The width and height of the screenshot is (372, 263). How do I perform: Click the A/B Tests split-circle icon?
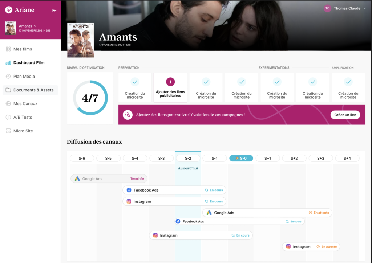coord(8,117)
